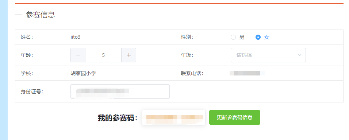Image resolution: width=349 pixels, height=140 pixels.
Task: Increase age with the plus button
Action: [x=129, y=55]
